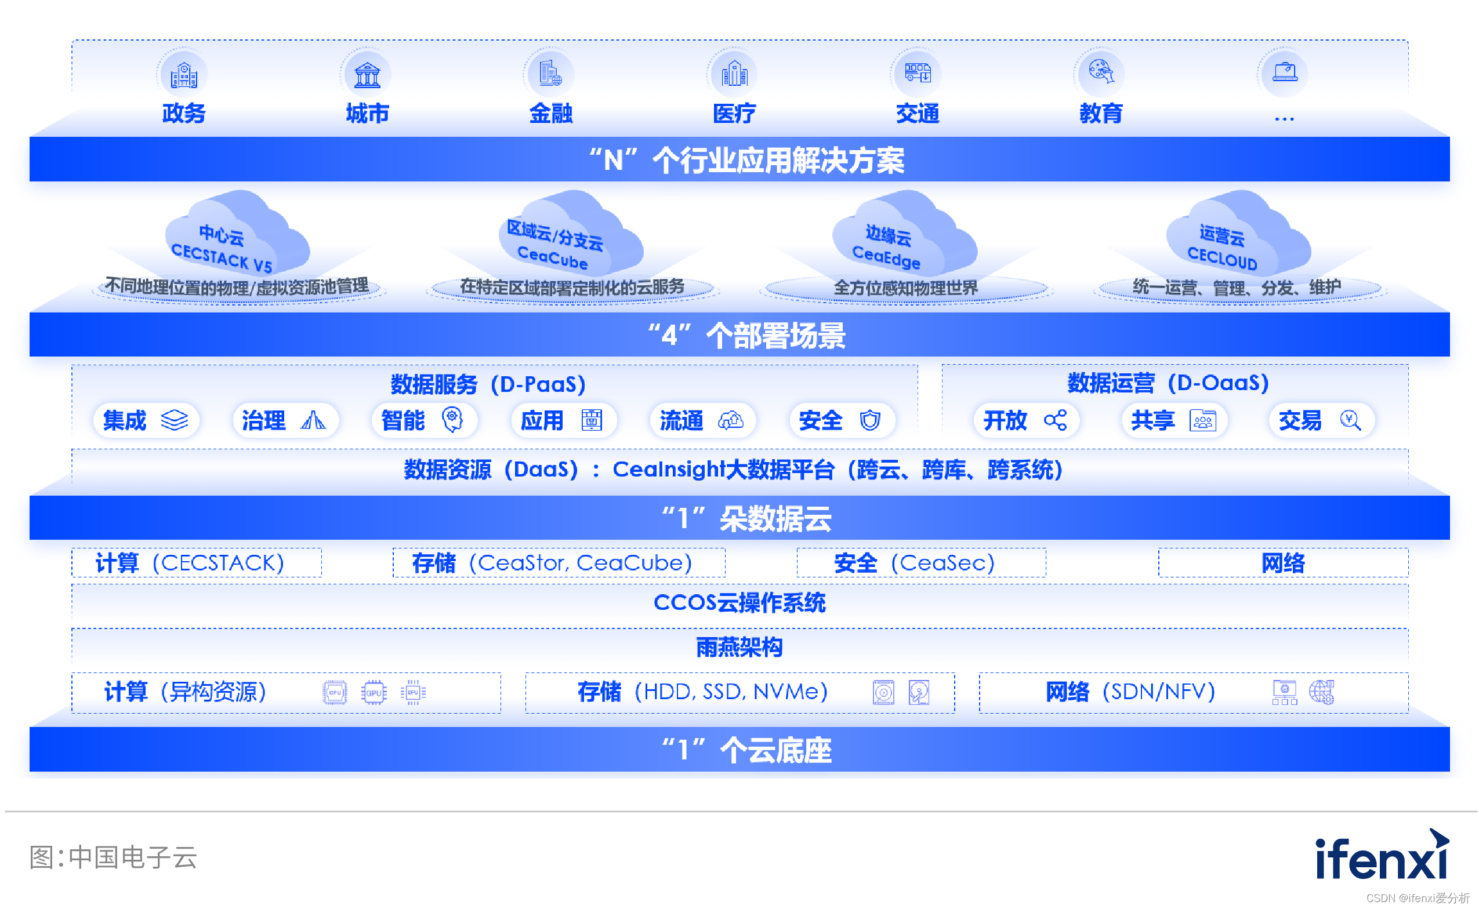This screenshot has height=909, width=1479.
Task: Click the "1"朵数据云 banner
Action: coord(739,518)
